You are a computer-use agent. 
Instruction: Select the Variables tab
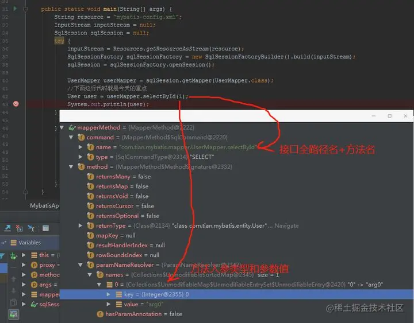tap(26, 243)
